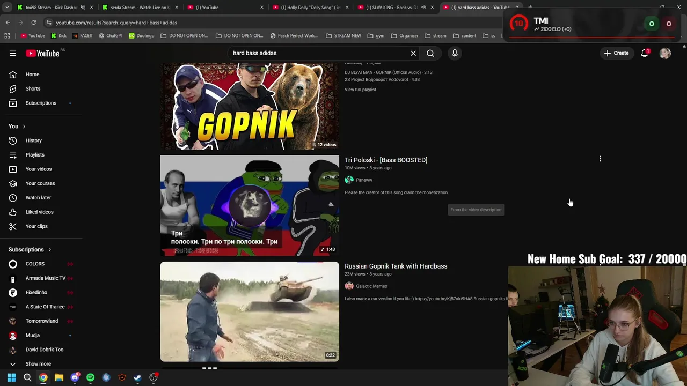Image resolution: width=687 pixels, height=386 pixels.
Task: Open the gym bookmarks folder
Action: point(376,36)
